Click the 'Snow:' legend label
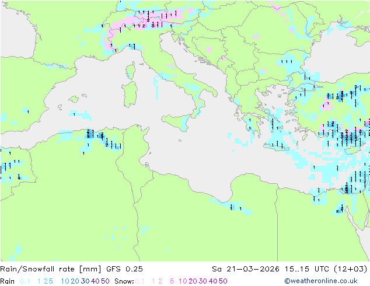Screen dimensions: 370x286 coord(124,281)
